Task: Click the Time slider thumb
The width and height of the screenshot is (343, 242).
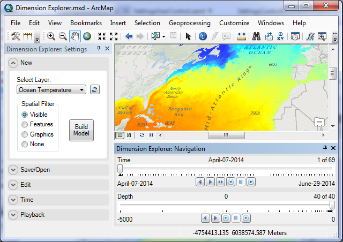Action: click(x=120, y=169)
